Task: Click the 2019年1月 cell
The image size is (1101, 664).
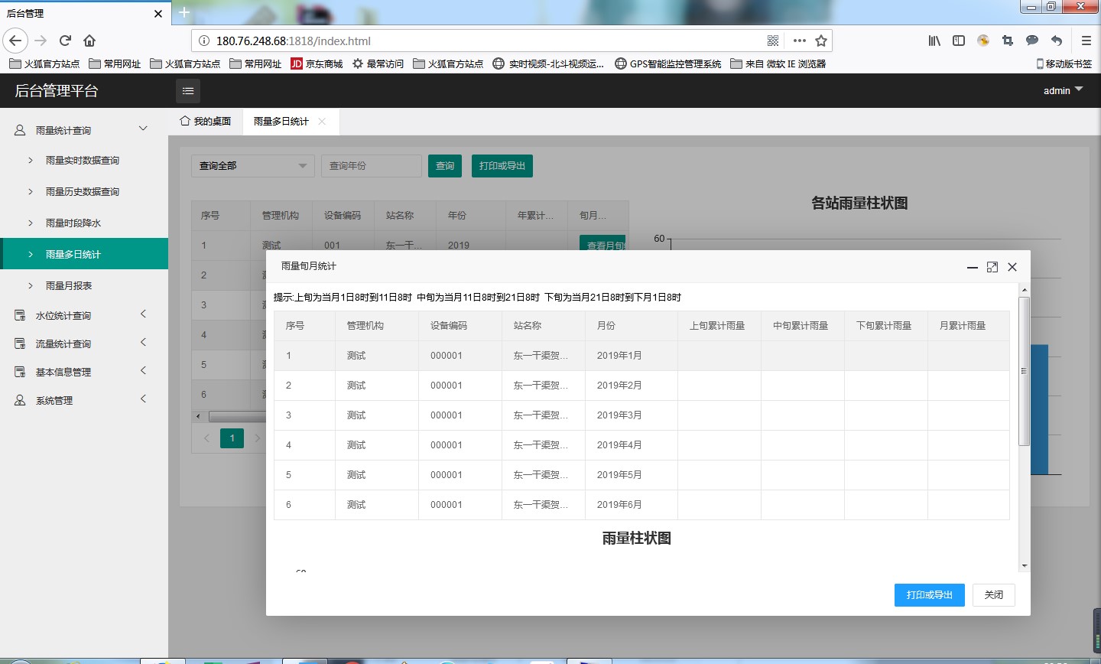Action: pyautogui.click(x=632, y=356)
